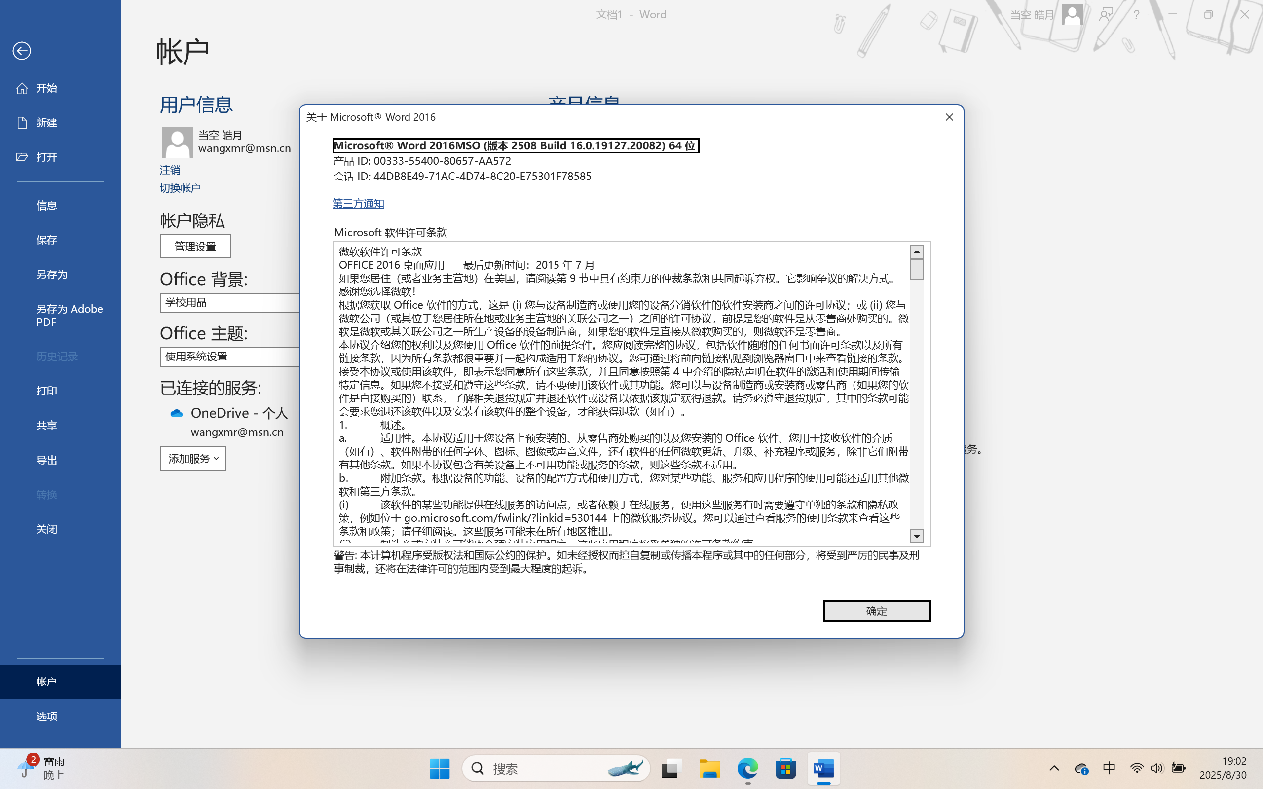Screen dimensions: 1263x789
Task: Click the back arrow icon in sidebar
Action: pyautogui.click(x=21, y=51)
